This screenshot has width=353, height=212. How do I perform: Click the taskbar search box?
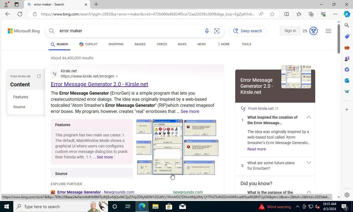60,206
